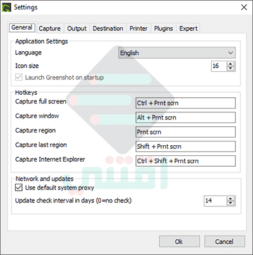Click the Capture Internet Explorer hotkey field
Viewport: 253px width, 255px height.
point(185,161)
